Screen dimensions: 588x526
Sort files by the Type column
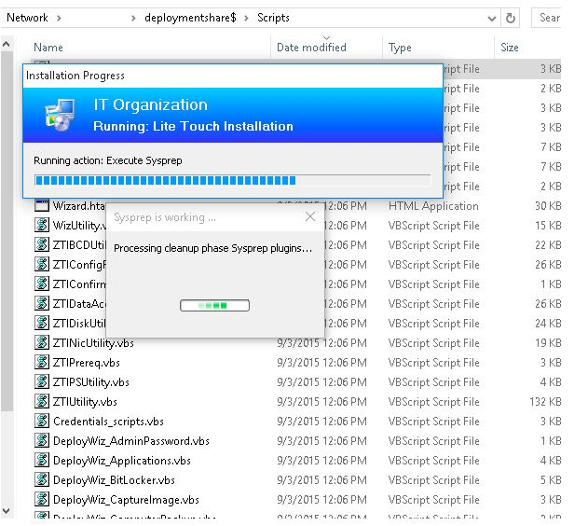[400, 48]
